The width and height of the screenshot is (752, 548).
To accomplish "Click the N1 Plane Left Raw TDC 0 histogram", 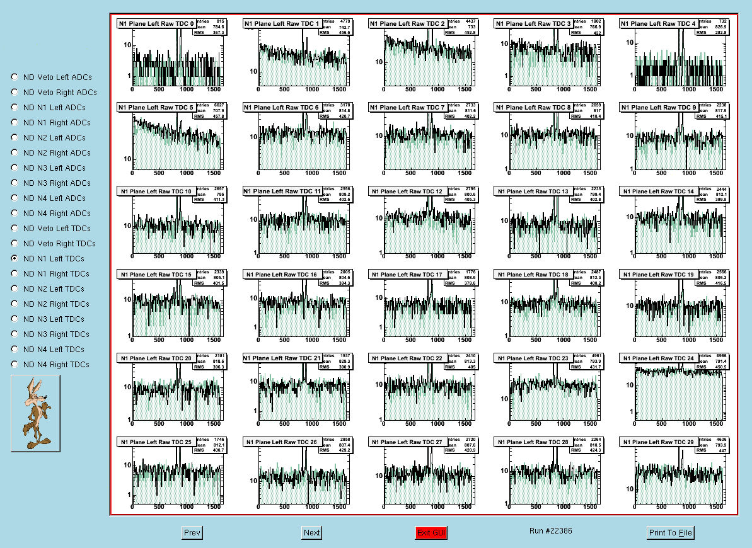I will click(x=171, y=55).
